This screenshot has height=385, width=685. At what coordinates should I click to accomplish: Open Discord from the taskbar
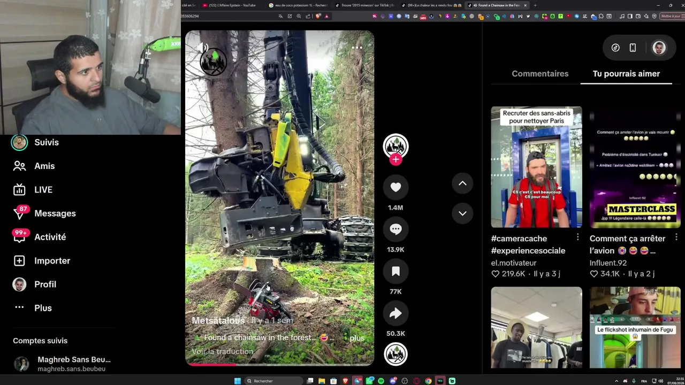click(x=393, y=381)
